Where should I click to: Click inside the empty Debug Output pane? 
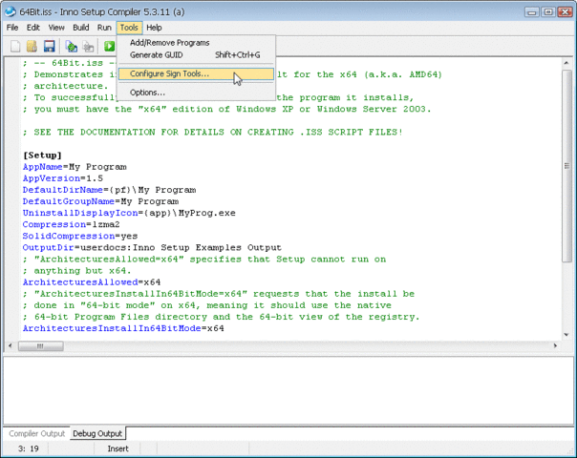[288, 391]
